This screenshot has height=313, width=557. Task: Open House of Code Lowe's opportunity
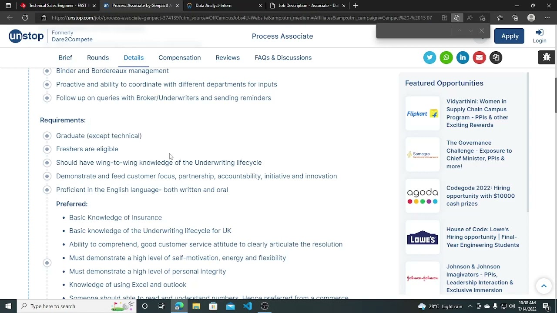(483, 237)
